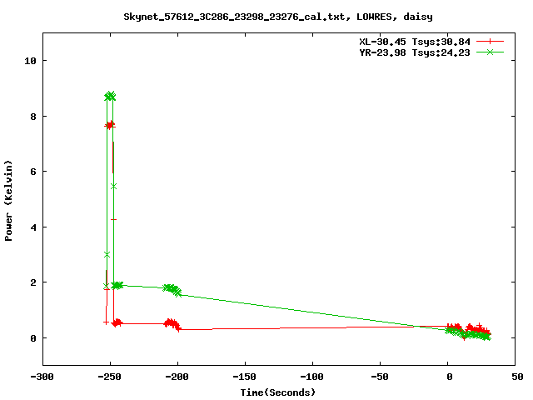Select legend entry XL-30.45 Tsys:30.84
Image resolution: width=533 pixels, height=400 pixels.
pos(415,42)
